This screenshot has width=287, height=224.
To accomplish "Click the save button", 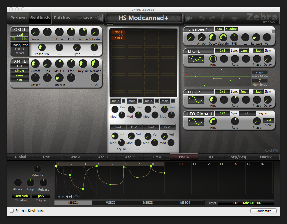I will coord(85,18).
